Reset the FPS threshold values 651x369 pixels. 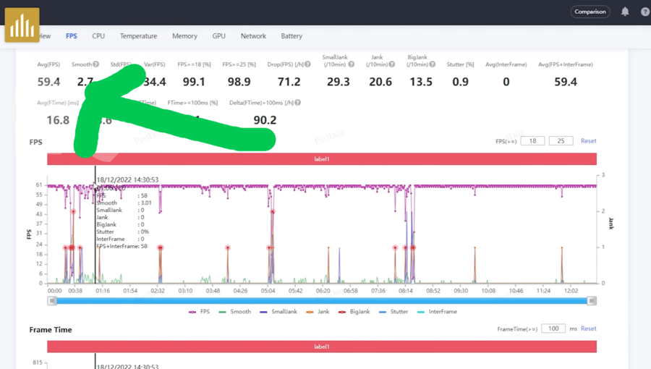click(588, 141)
